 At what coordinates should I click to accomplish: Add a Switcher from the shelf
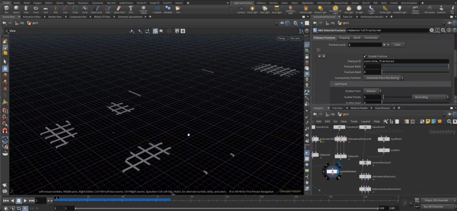click(x=441, y=9)
